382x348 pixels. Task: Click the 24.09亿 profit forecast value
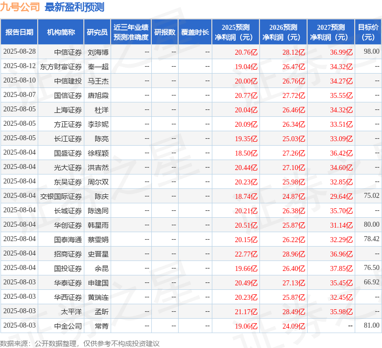tap(294, 326)
